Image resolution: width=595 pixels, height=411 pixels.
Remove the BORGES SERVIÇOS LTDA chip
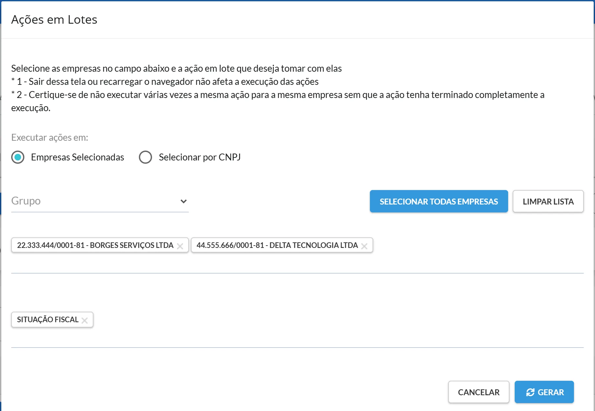180,246
